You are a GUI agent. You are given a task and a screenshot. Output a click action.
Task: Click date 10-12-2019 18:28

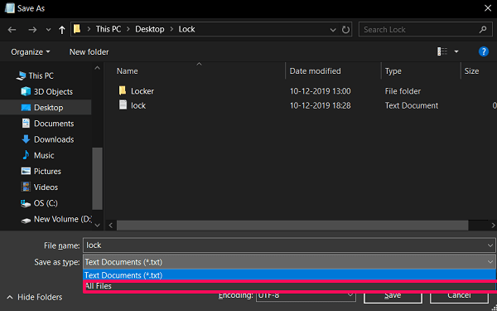coord(320,105)
